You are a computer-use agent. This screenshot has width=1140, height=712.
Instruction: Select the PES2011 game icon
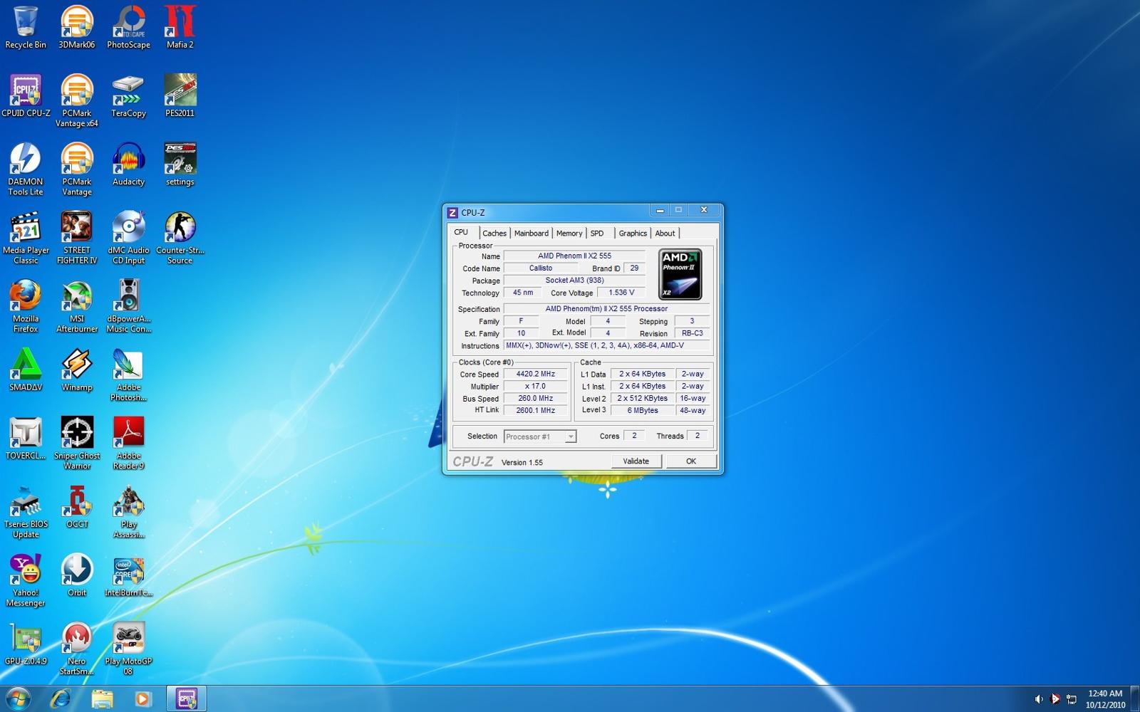pos(180,95)
